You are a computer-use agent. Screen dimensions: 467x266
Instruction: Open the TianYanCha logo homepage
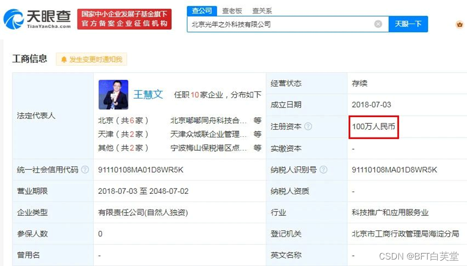37,19
